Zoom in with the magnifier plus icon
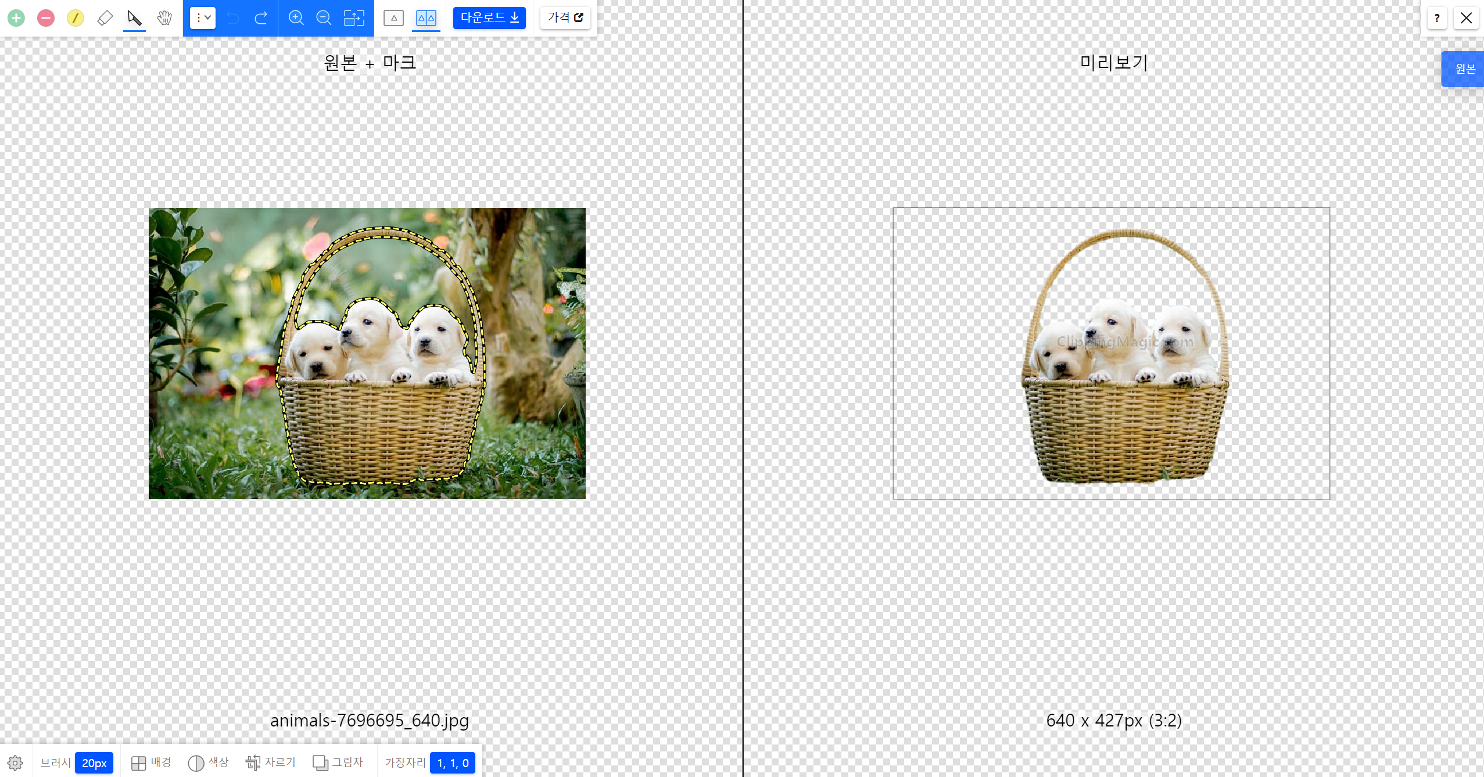 [x=296, y=18]
